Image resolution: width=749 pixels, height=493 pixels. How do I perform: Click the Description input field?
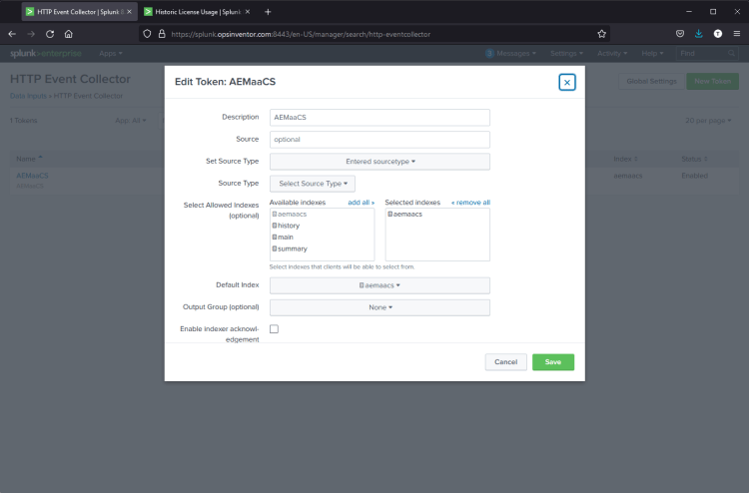pyautogui.click(x=379, y=118)
